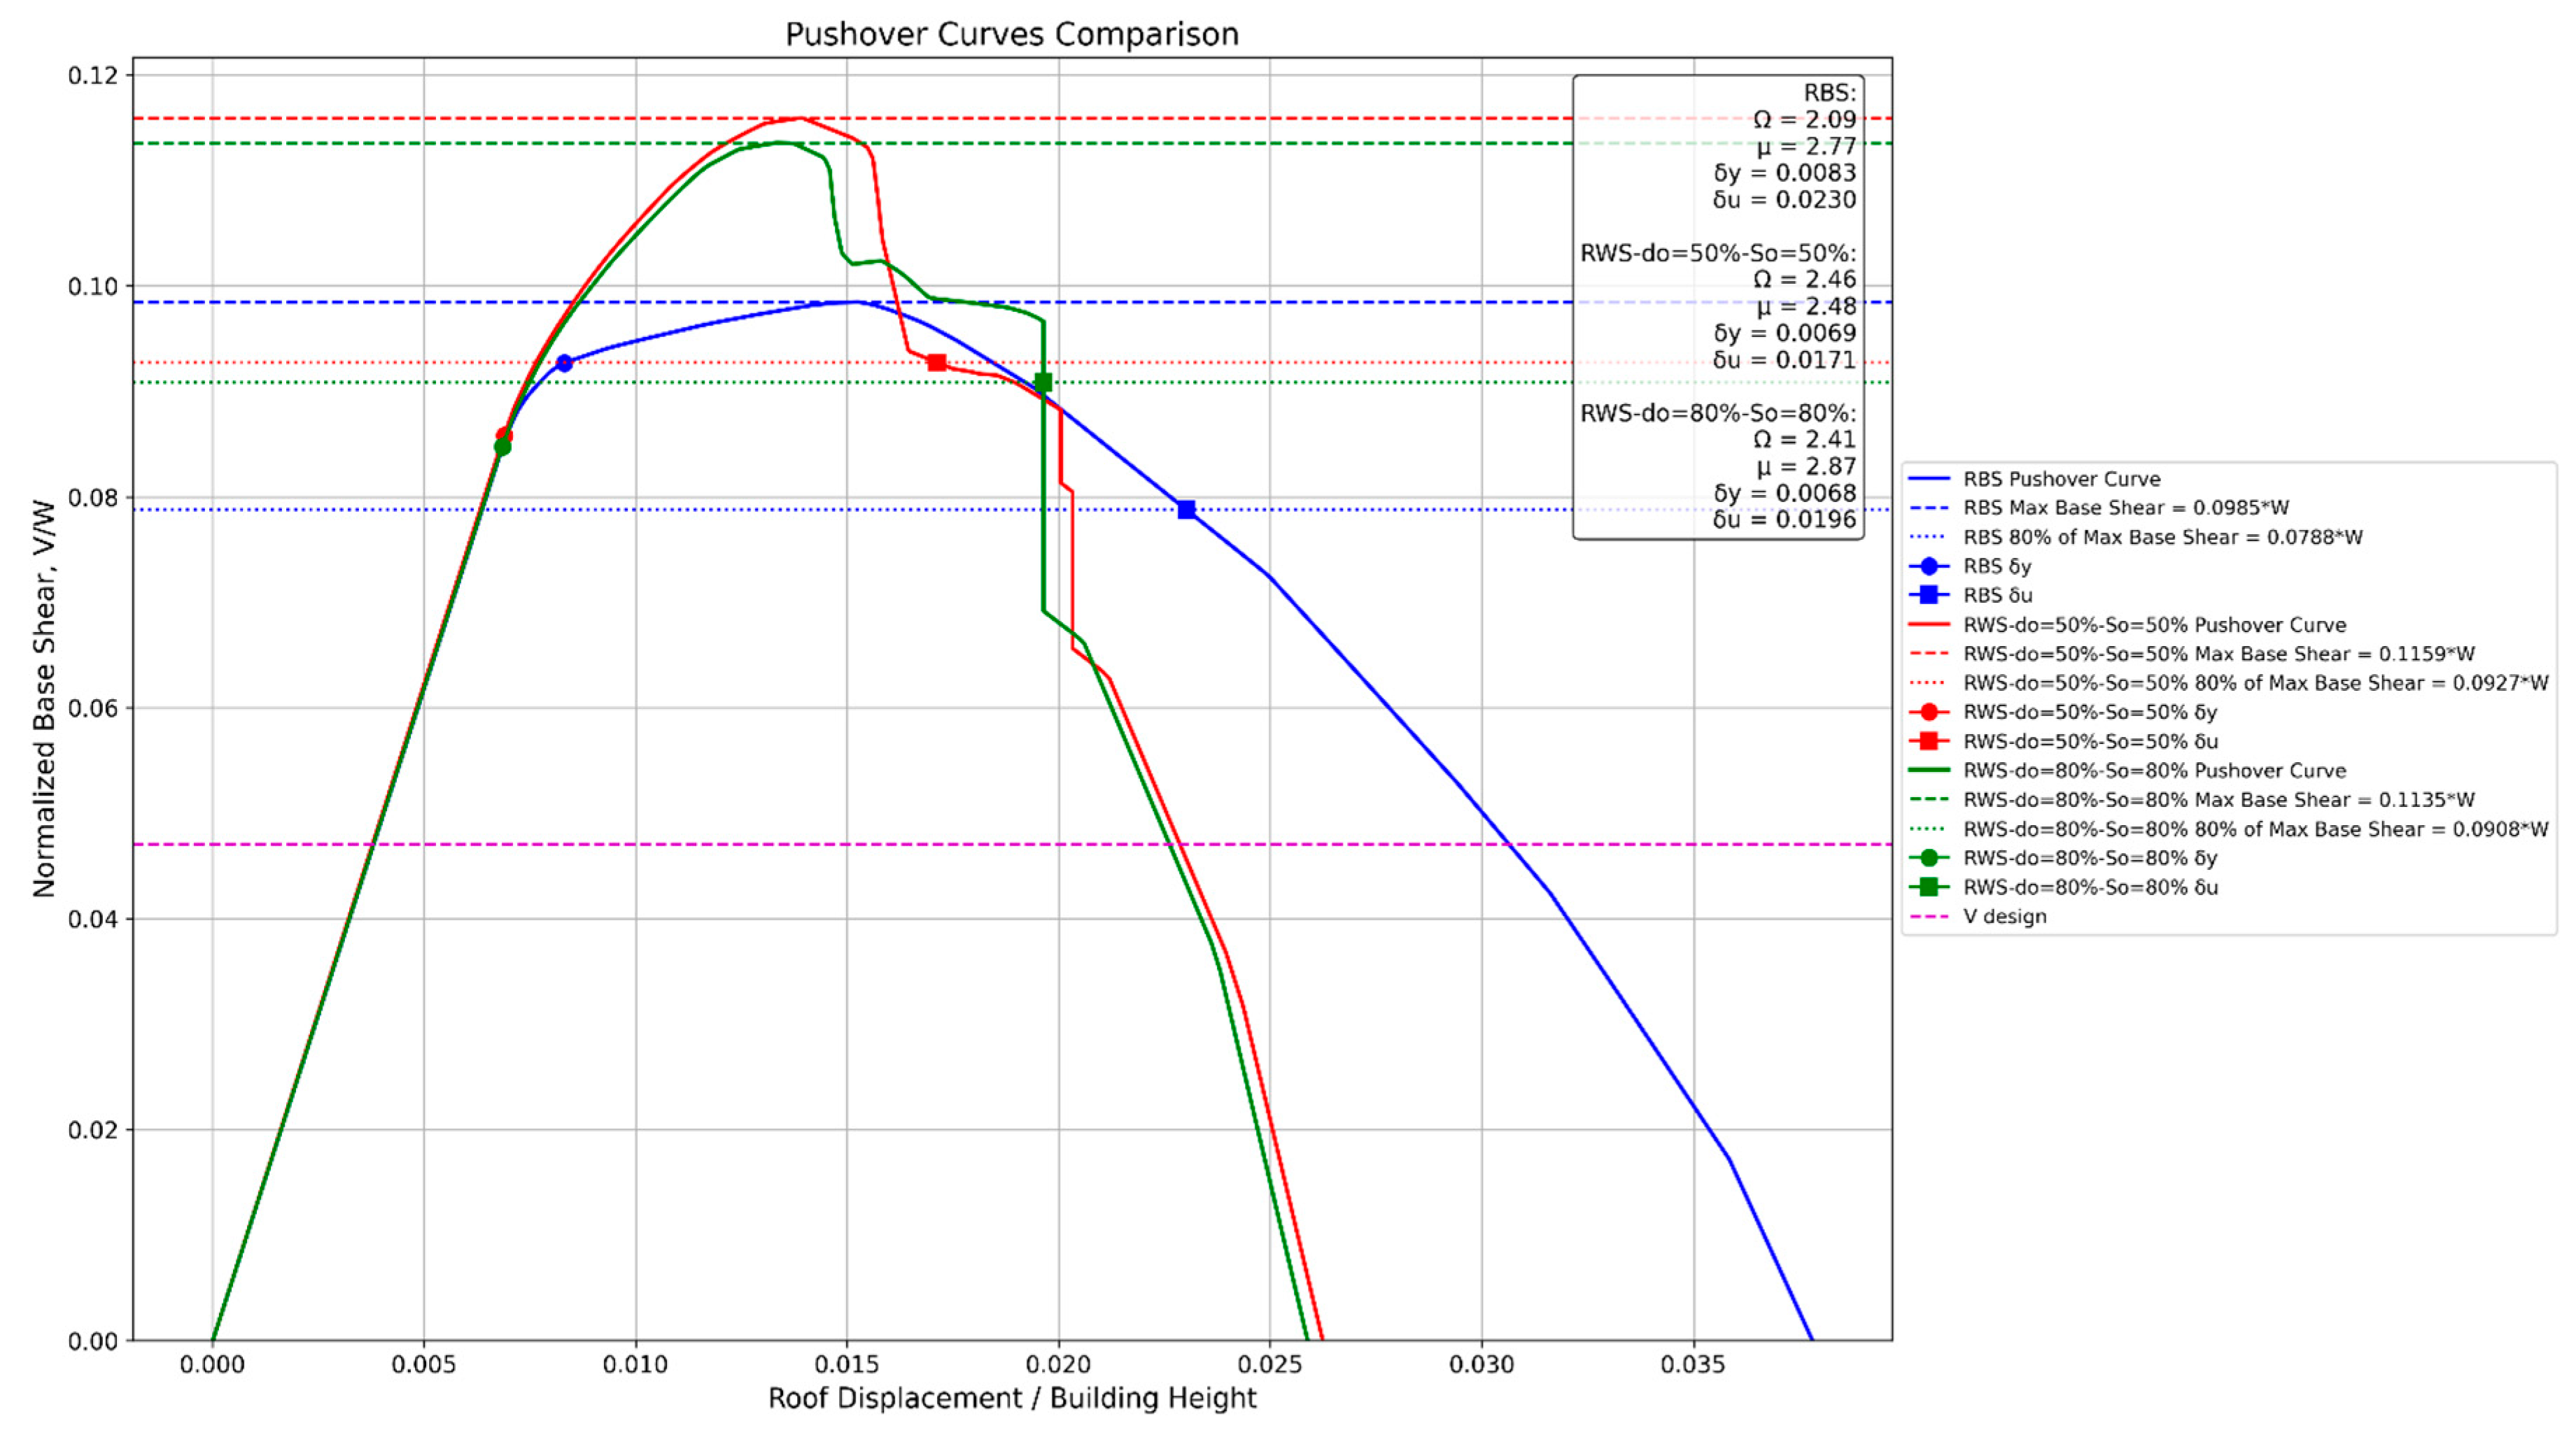Viewport: 2576px width, 1432px height.
Task: Click the red square δu marker on curve
Action: pos(936,363)
